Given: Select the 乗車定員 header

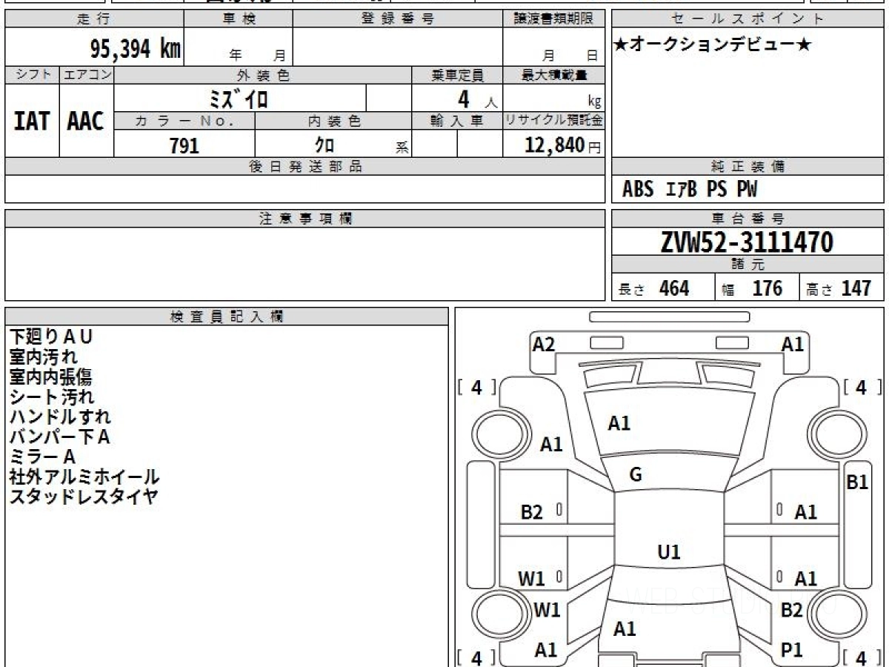Looking at the screenshot, I should [457, 75].
